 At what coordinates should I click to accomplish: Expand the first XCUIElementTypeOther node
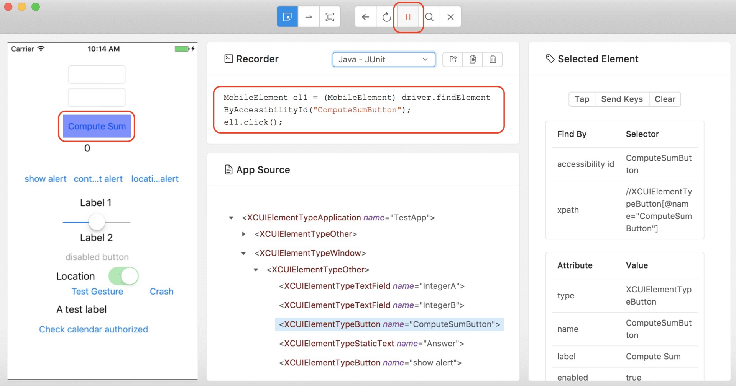[243, 234]
